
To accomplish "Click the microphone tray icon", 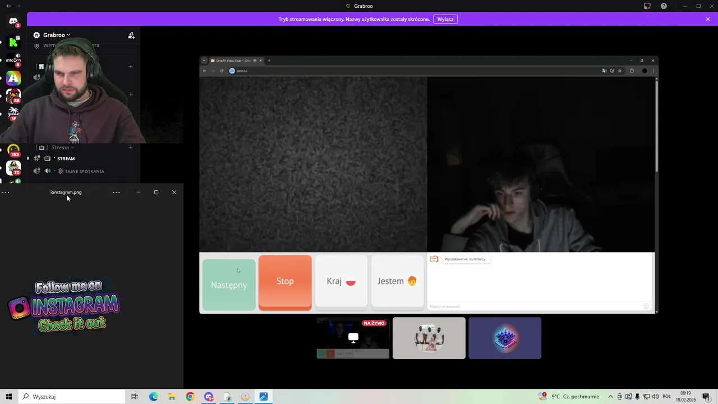I will (638, 397).
